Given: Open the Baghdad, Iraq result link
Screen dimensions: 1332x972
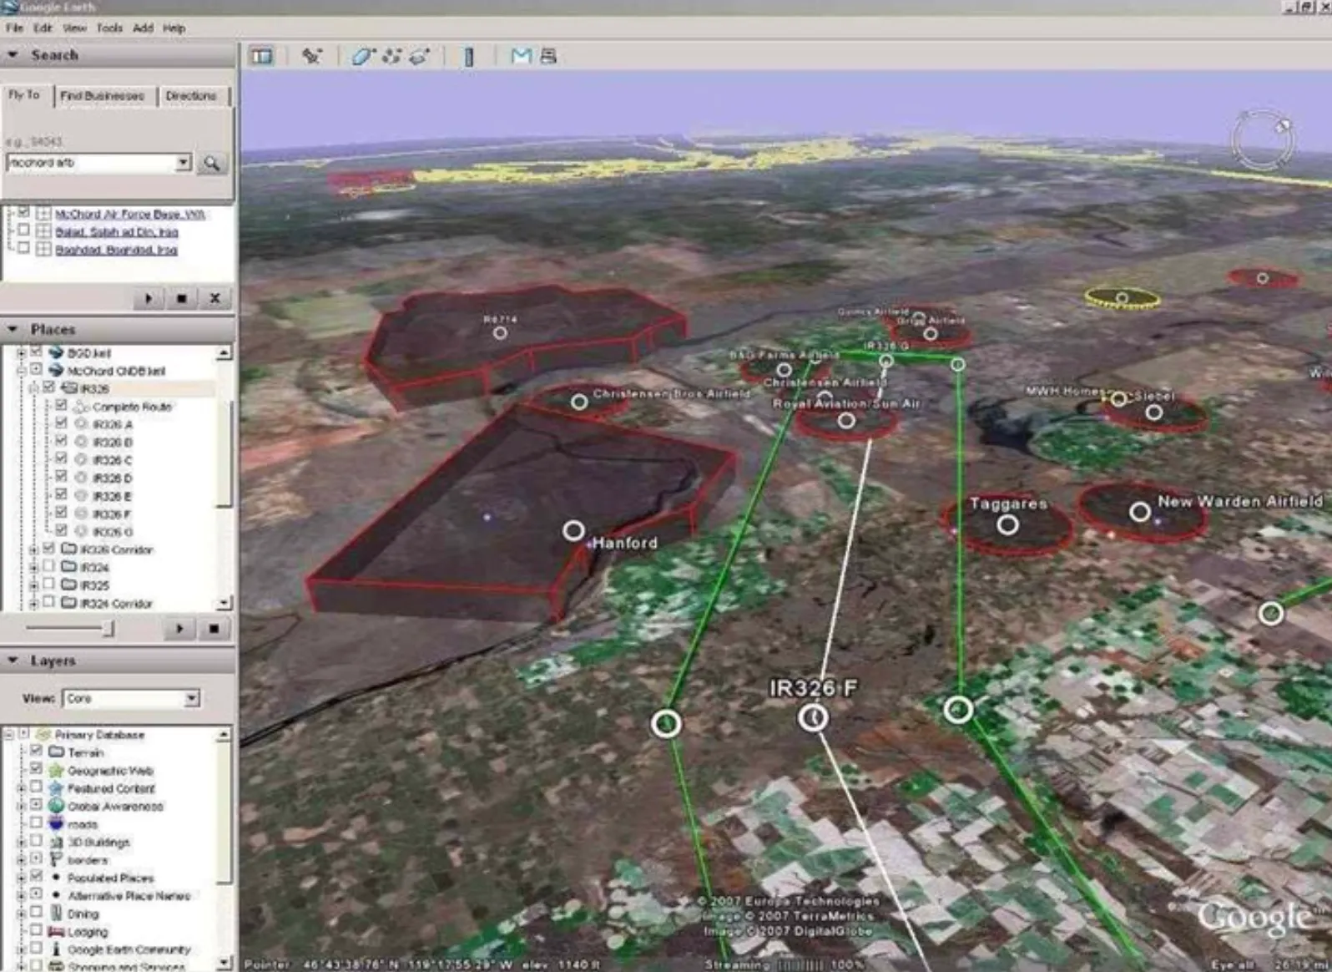Looking at the screenshot, I should click(116, 250).
